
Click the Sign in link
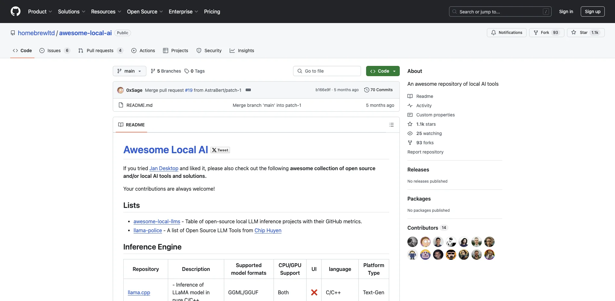[566, 12]
